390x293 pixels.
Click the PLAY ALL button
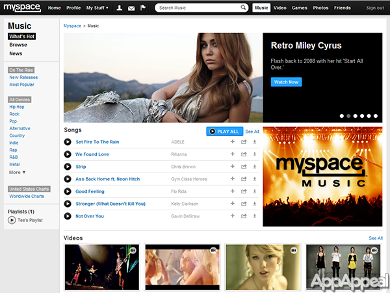(225, 132)
